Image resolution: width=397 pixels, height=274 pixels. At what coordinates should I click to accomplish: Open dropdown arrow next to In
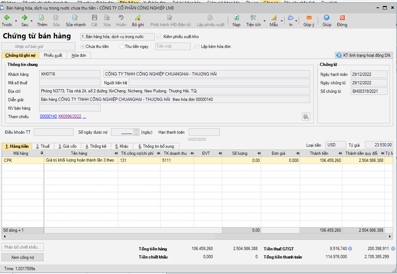296,21
